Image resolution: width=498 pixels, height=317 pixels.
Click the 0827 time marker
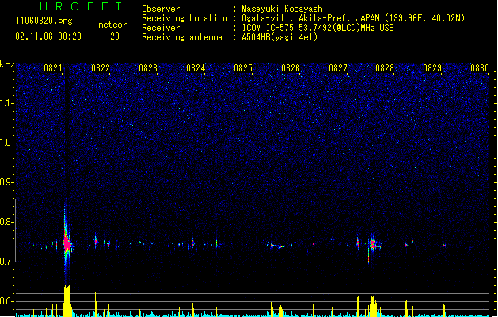pos(338,68)
